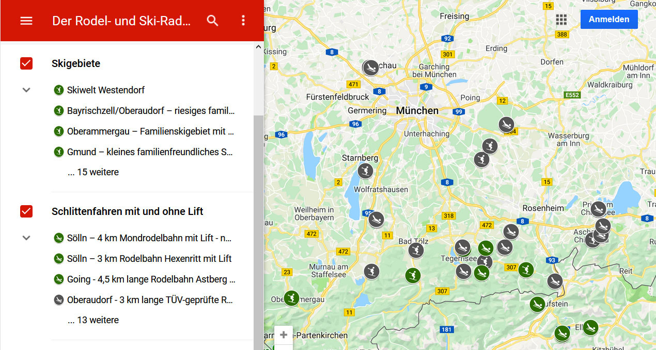The width and height of the screenshot is (656, 350).
Task: Open the hamburger menu in the red header
Action: [x=26, y=21]
